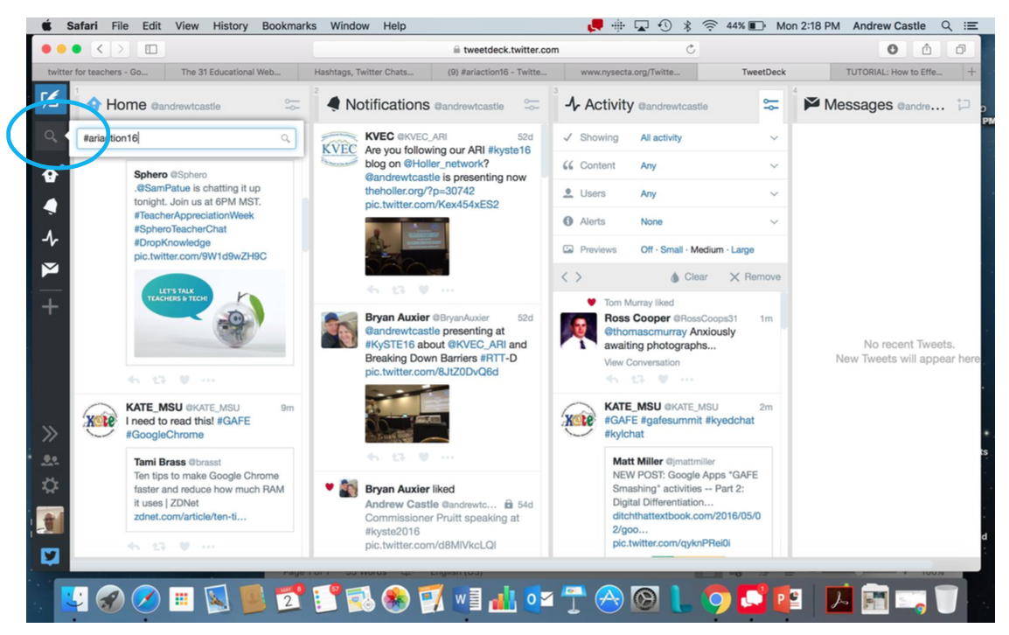Screen dimensions: 1009x635
Task: Open the Sphero Let's Talk image
Action: pyautogui.click(x=209, y=313)
